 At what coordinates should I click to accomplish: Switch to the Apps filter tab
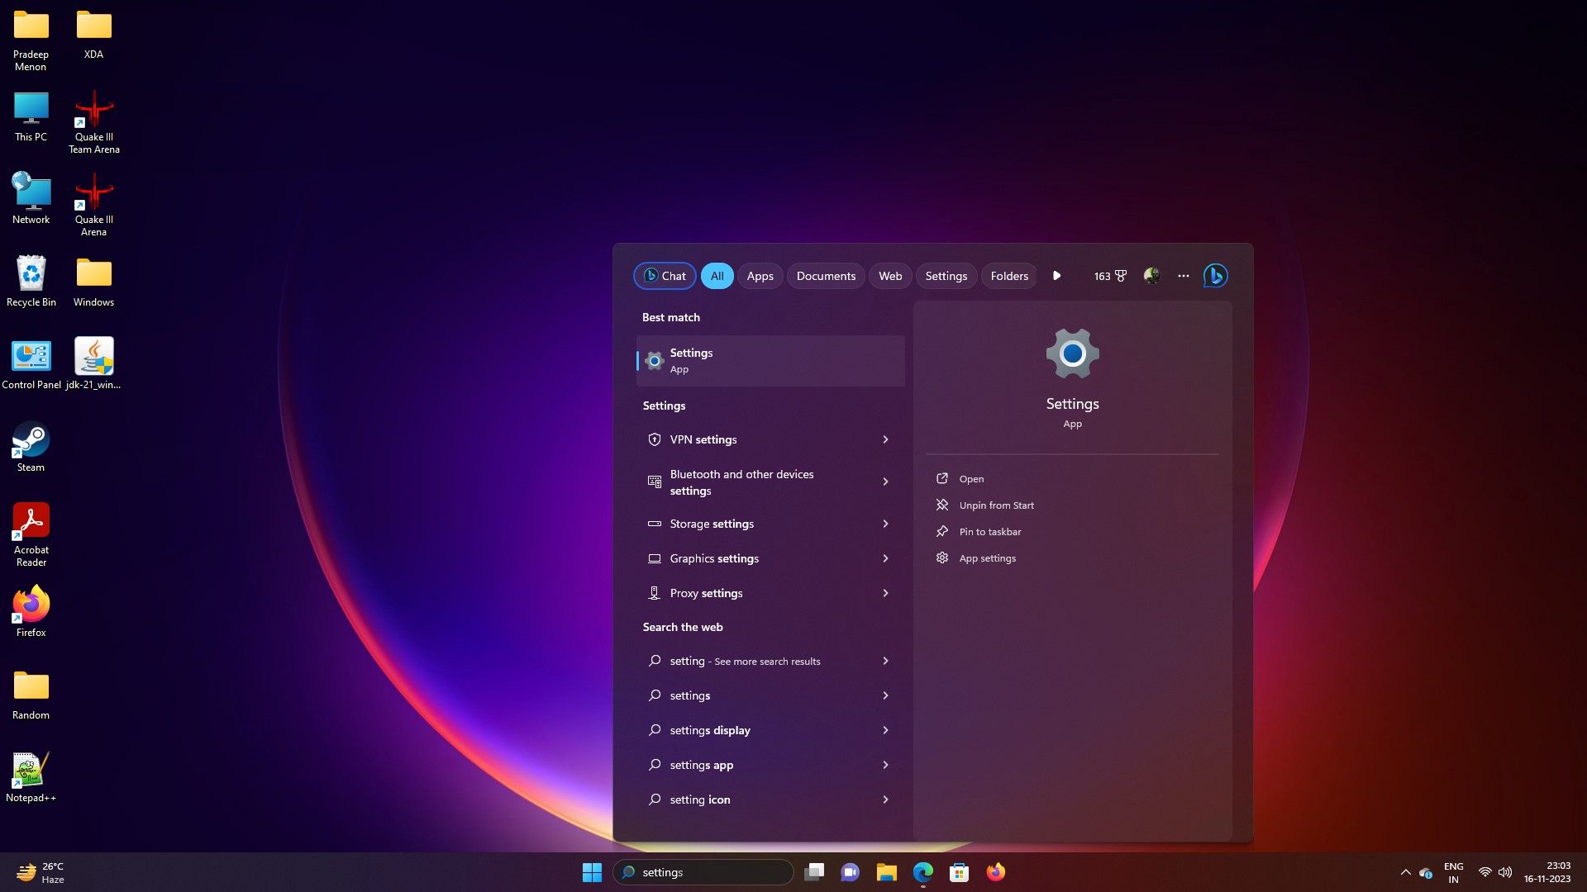pos(760,276)
